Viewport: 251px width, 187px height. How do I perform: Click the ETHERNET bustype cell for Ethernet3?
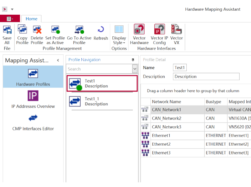(216, 153)
